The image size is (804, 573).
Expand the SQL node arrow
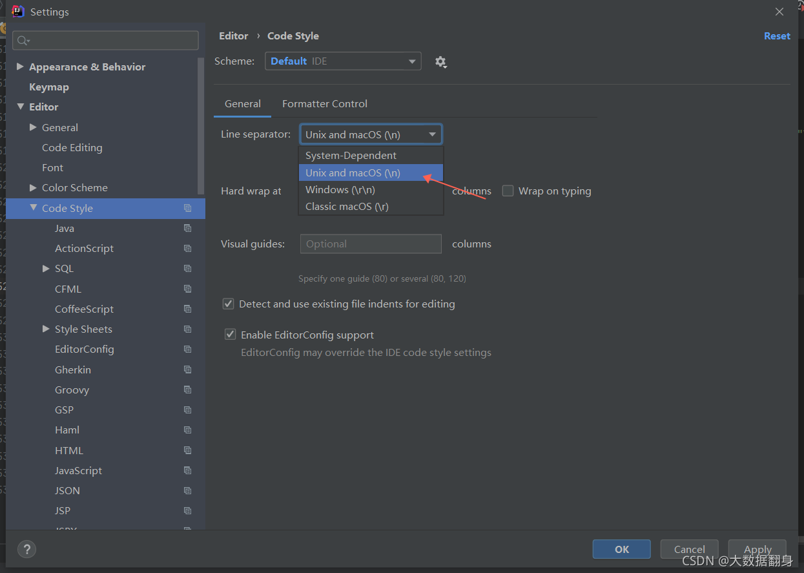click(46, 268)
